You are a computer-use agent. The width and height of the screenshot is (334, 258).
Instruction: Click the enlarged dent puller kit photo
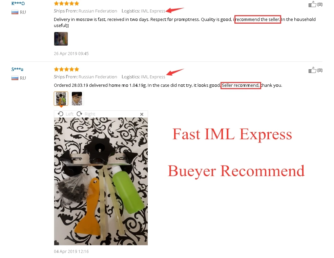[x=101, y=181]
